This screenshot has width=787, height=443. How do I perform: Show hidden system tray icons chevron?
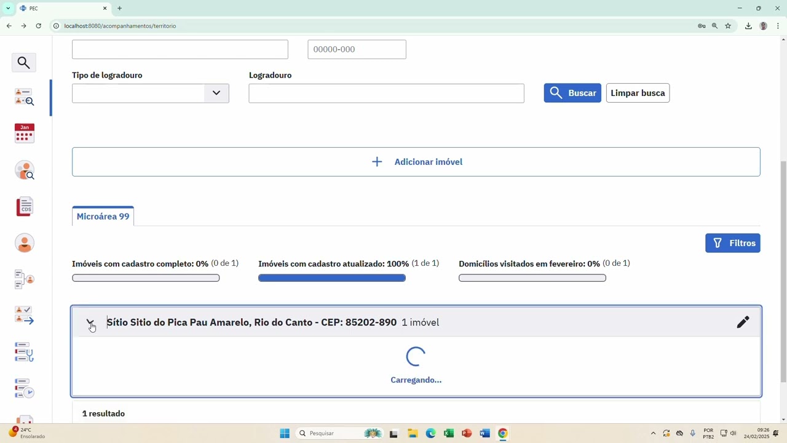(653, 433)
